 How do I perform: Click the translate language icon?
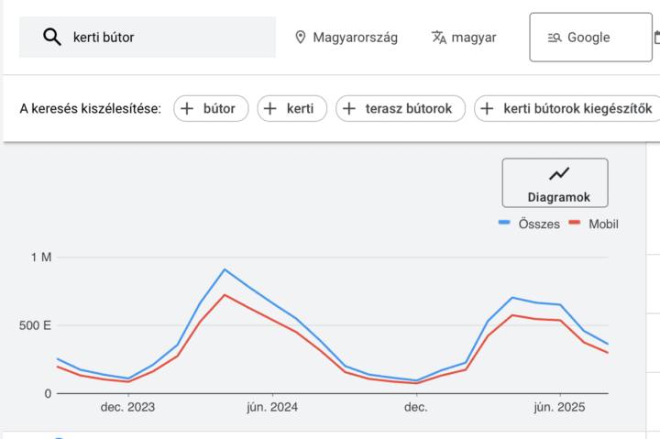[x=439, y=38]
